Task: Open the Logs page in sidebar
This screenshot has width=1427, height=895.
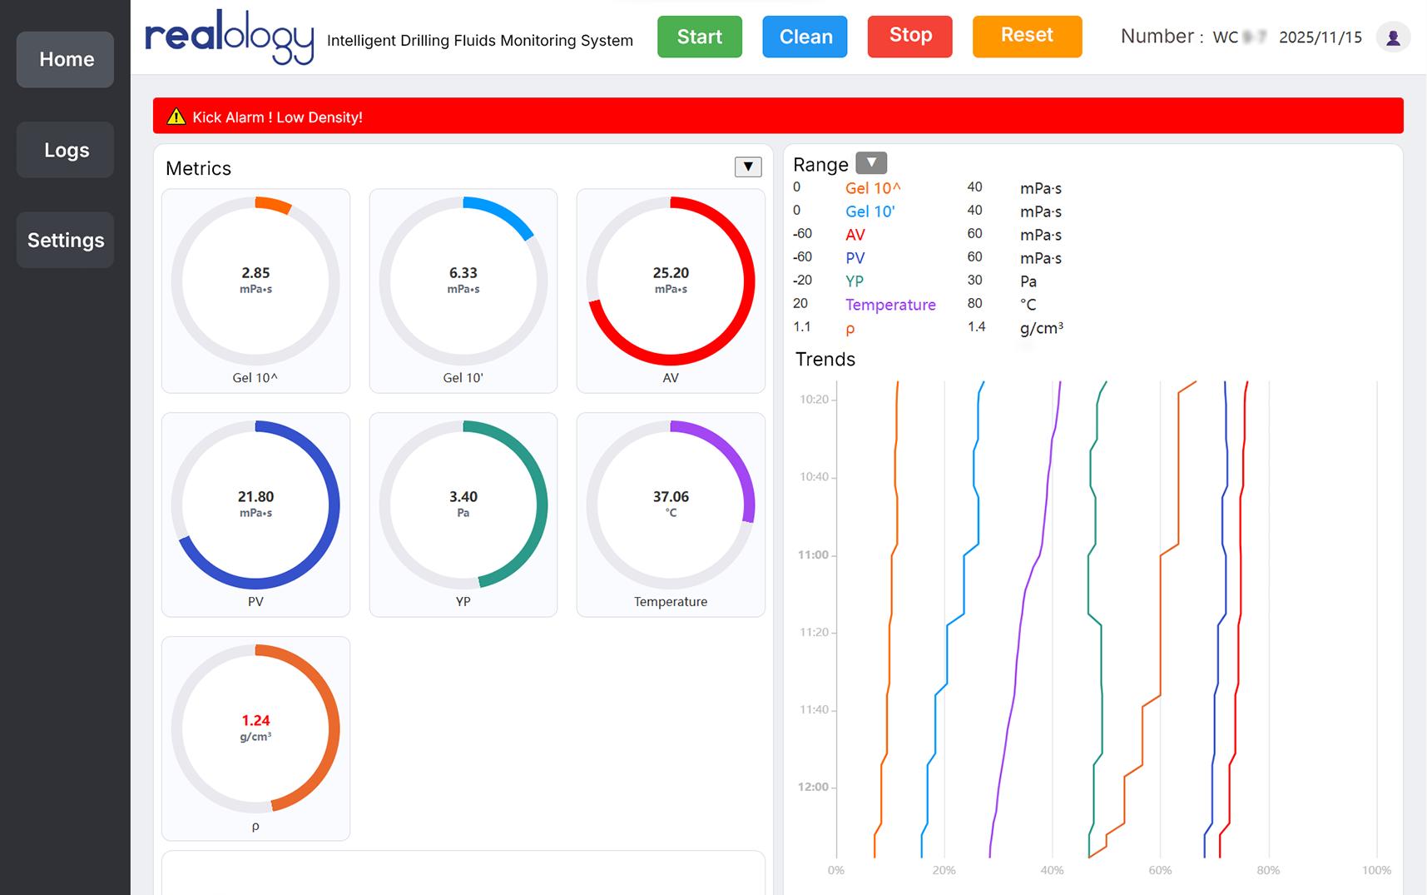Action: click(x=66, y=150)
